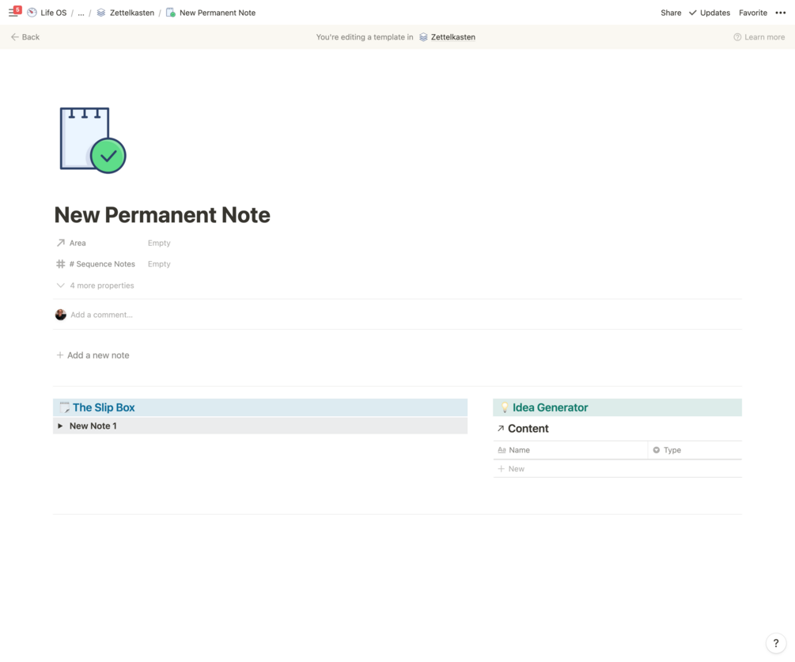Select New Permanent Note breadcrumb text

[x=218, y=13]
